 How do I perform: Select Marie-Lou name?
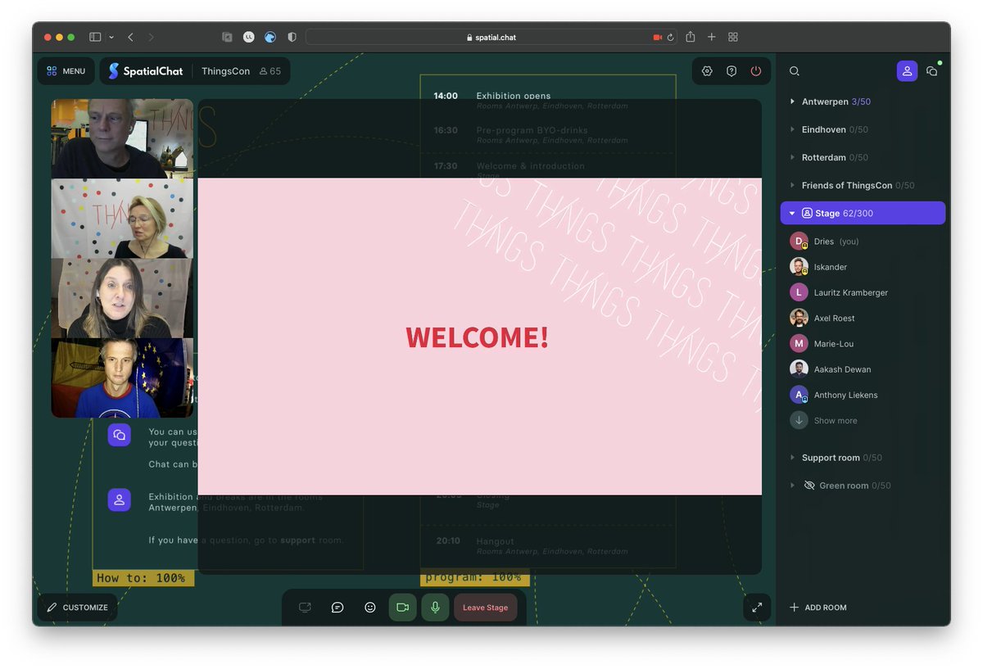[x=834, y=344]
